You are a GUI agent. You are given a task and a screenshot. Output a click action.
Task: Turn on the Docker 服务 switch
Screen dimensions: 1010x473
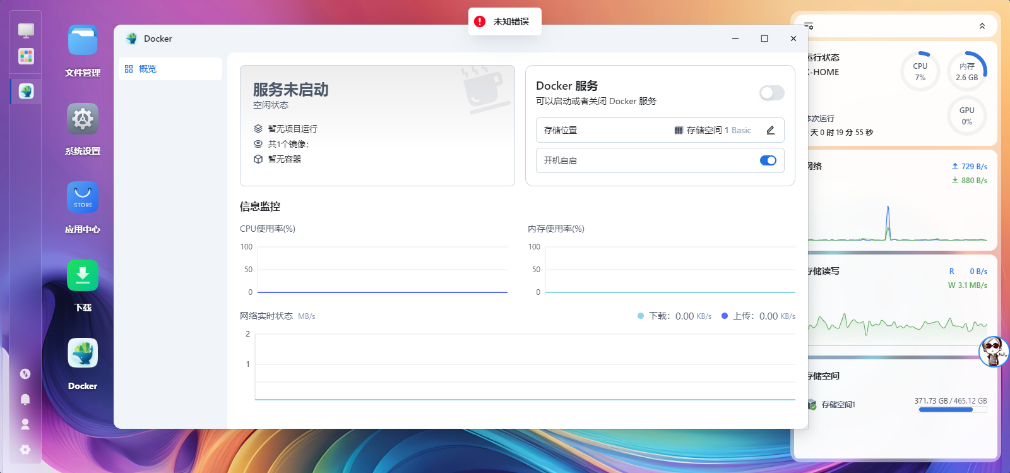pyautogui.click(x=771, y=93)
